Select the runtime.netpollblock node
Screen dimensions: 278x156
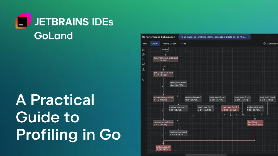163,123
